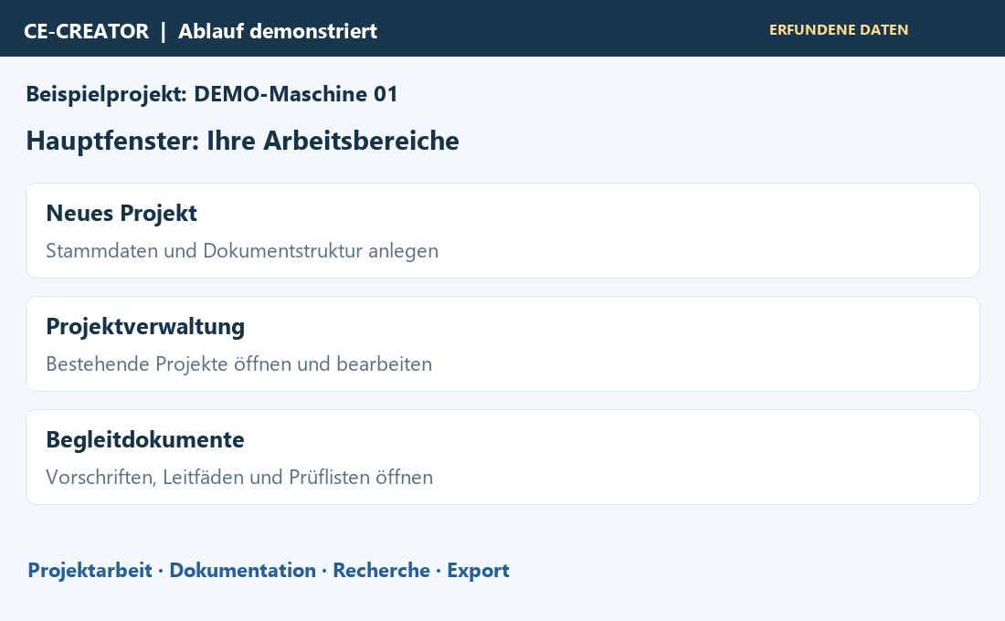The image size is (1005, 621).
Task: Open the Begleitdokumente card
Action: tap(503, 458)
